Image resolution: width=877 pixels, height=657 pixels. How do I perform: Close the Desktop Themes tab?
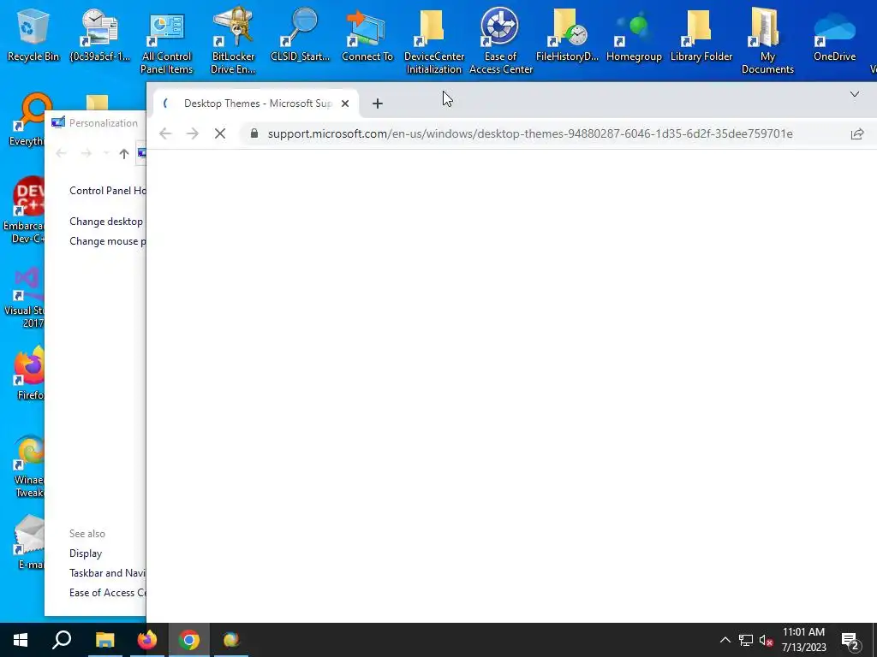click(345, 104)
